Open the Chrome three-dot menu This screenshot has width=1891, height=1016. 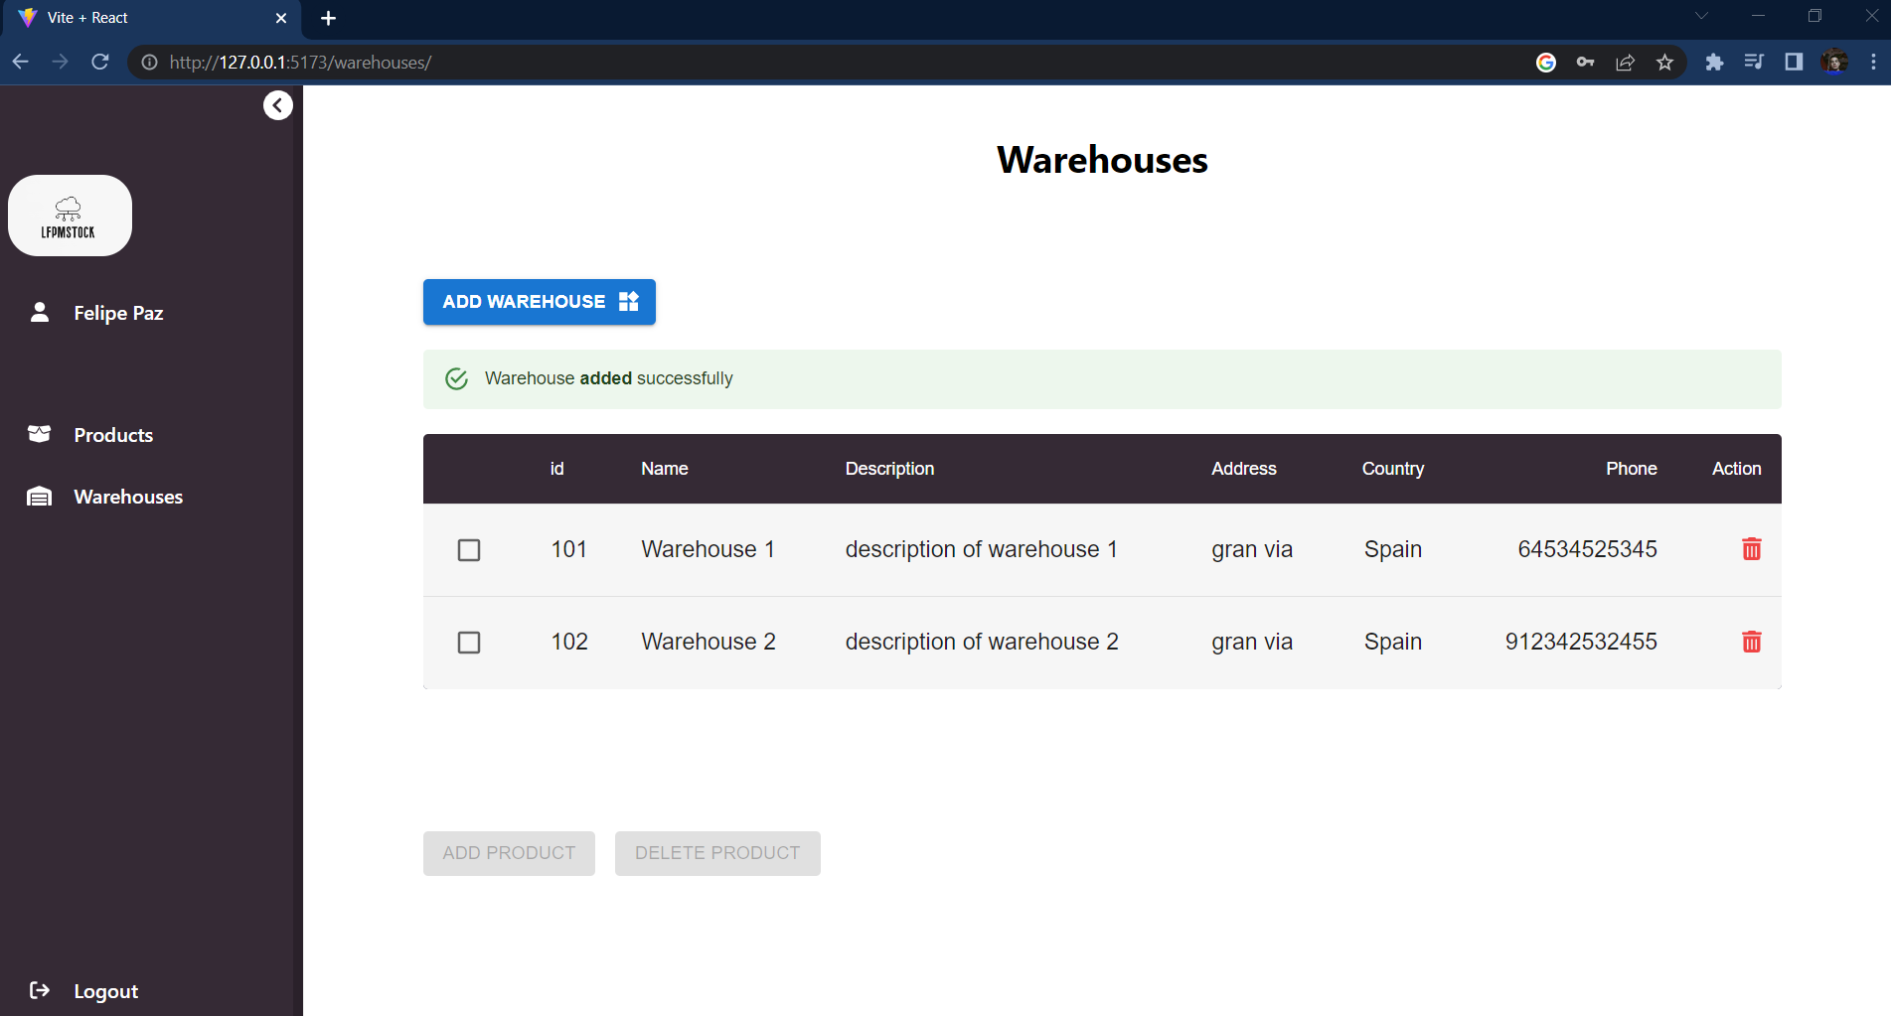click(1874, 62)
